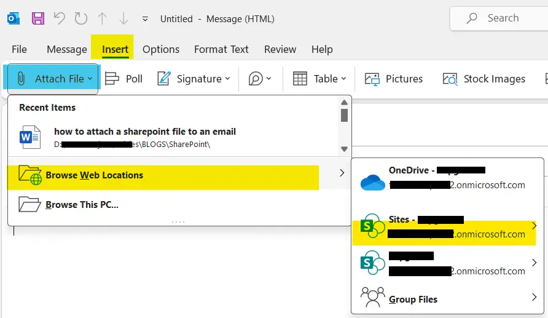Click the Recent Items scrollbar thumb
This screenshot has width=548, height=318.
coord(344,115)
